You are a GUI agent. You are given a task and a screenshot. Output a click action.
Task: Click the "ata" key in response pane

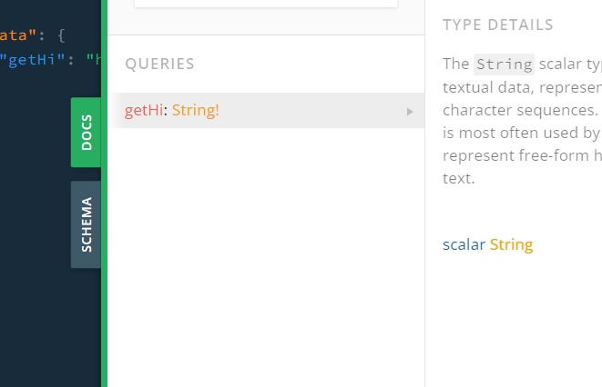pyautogui.click(x=17, y=35)
